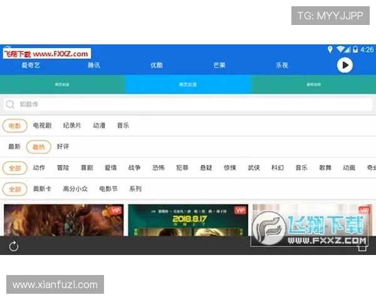Screen dimensions: 376x300
Task: Open the 使用说明 teal button on right
Action: (313, 84)
